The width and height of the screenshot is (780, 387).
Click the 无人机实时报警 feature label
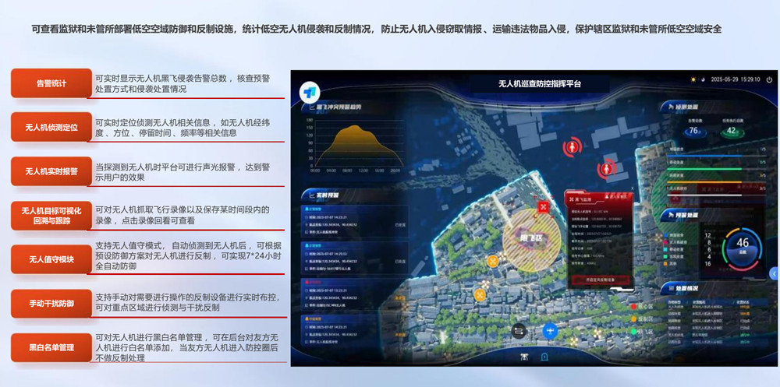pyautogui.click(x=51, y=171)
